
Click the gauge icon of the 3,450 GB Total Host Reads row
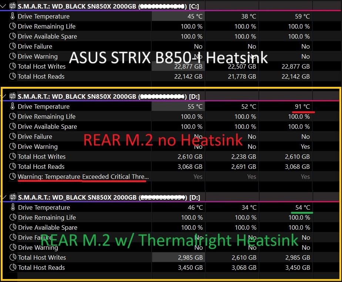pyautogui.click(x=13, y=268)
